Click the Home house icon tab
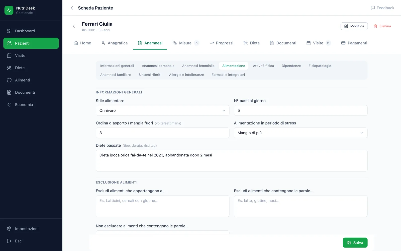This screenshot has height=251, width=401. (x=76, y=43)
